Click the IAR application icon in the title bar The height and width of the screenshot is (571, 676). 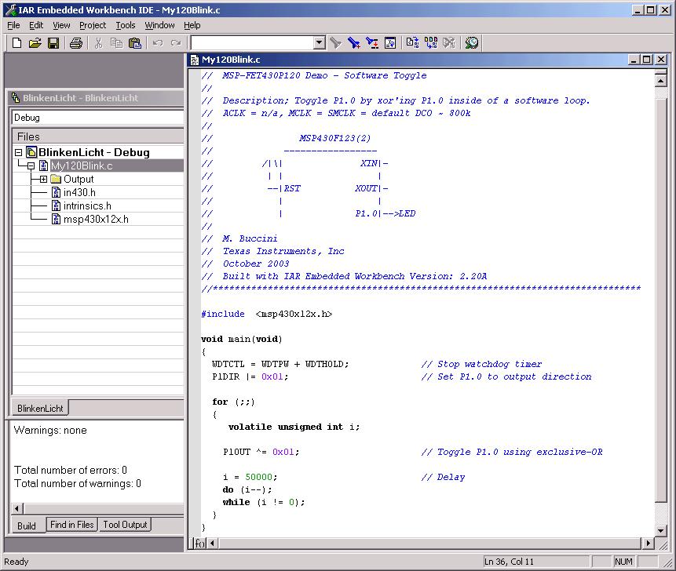(x=11, y=10)
